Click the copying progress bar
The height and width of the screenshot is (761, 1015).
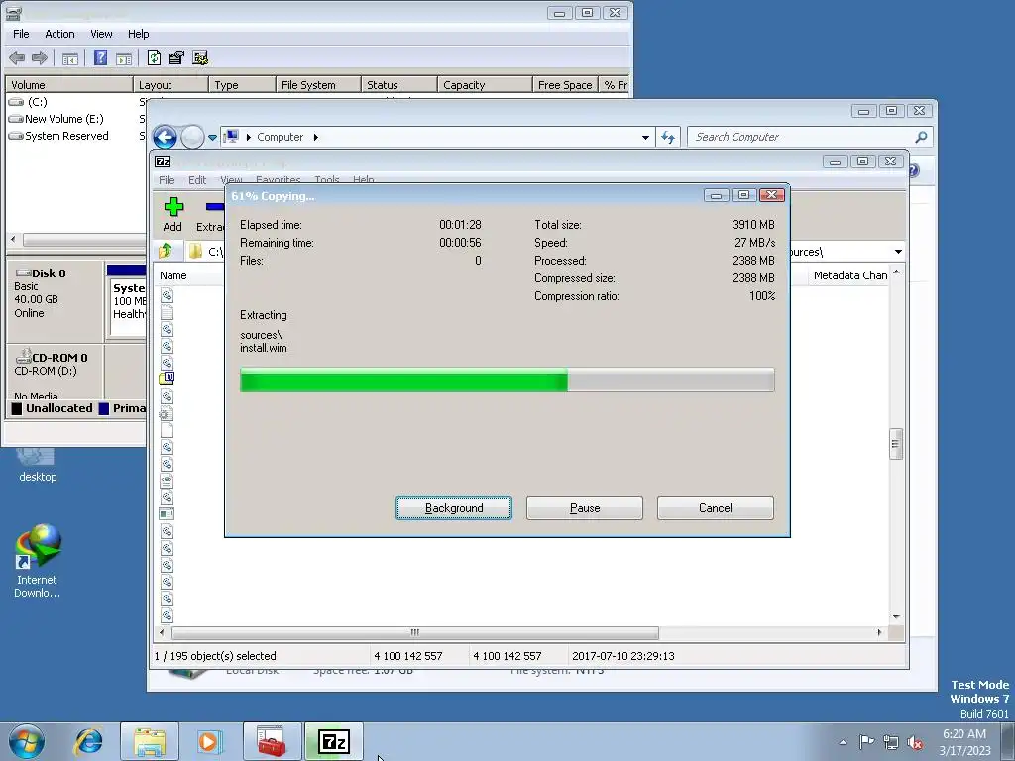click(507, 380)
